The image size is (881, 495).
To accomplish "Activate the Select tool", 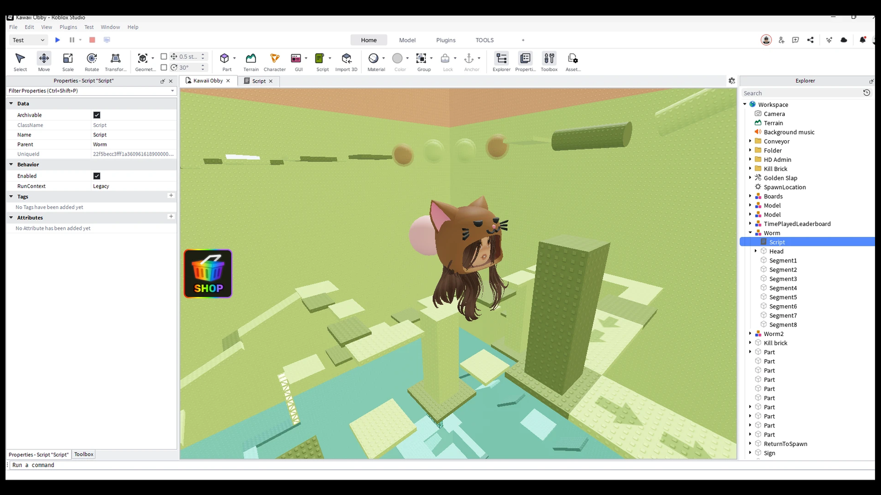I will (x=20, y=61).
